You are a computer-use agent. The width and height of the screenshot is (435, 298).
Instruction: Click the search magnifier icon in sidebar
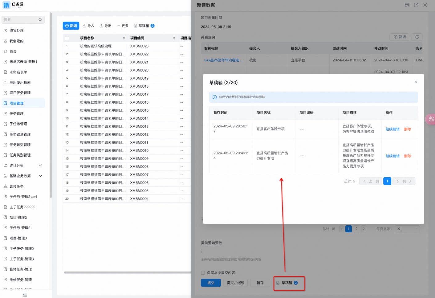(x=40, y=20)
